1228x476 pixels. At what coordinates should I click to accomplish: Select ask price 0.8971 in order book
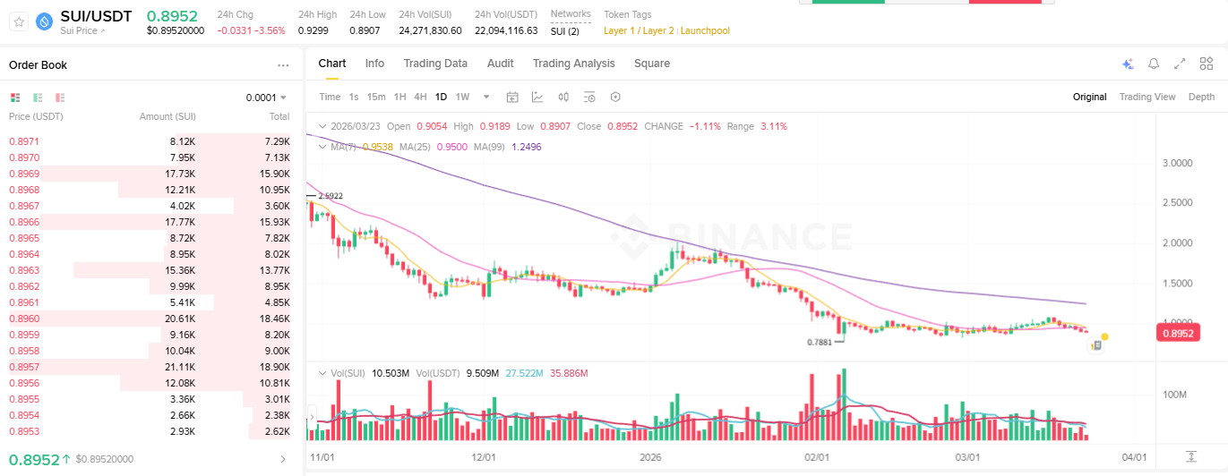(24, 141)
